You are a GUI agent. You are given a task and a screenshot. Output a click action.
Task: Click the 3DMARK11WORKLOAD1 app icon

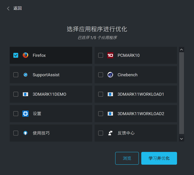click(110, 94)
